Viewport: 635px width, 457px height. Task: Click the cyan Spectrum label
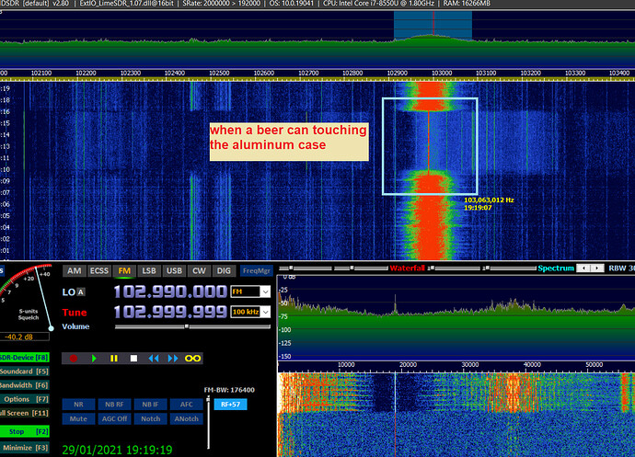[556, 268]
